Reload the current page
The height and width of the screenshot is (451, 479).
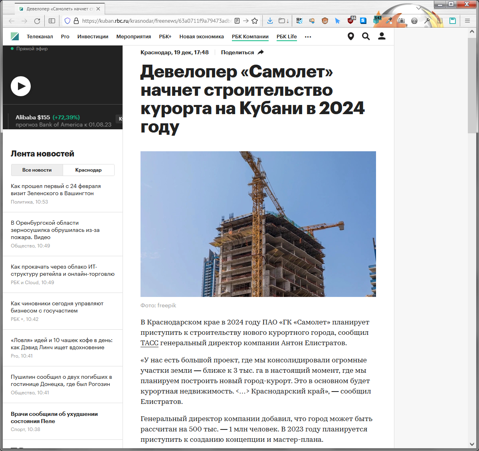click(x=37, y=21)
